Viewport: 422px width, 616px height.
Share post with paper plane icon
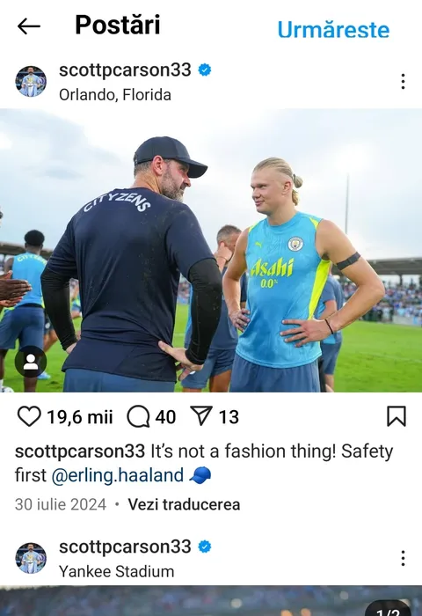point(201,415)
